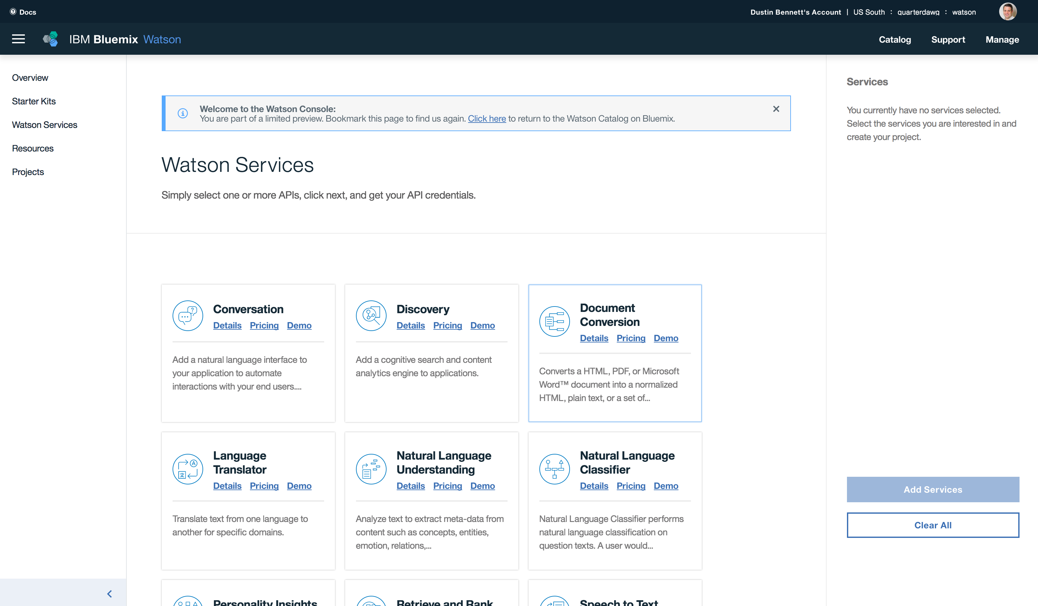Viewport: 1038px width, 606px height.
Task: Click the Discovery service icon
Action: (371, 316)
